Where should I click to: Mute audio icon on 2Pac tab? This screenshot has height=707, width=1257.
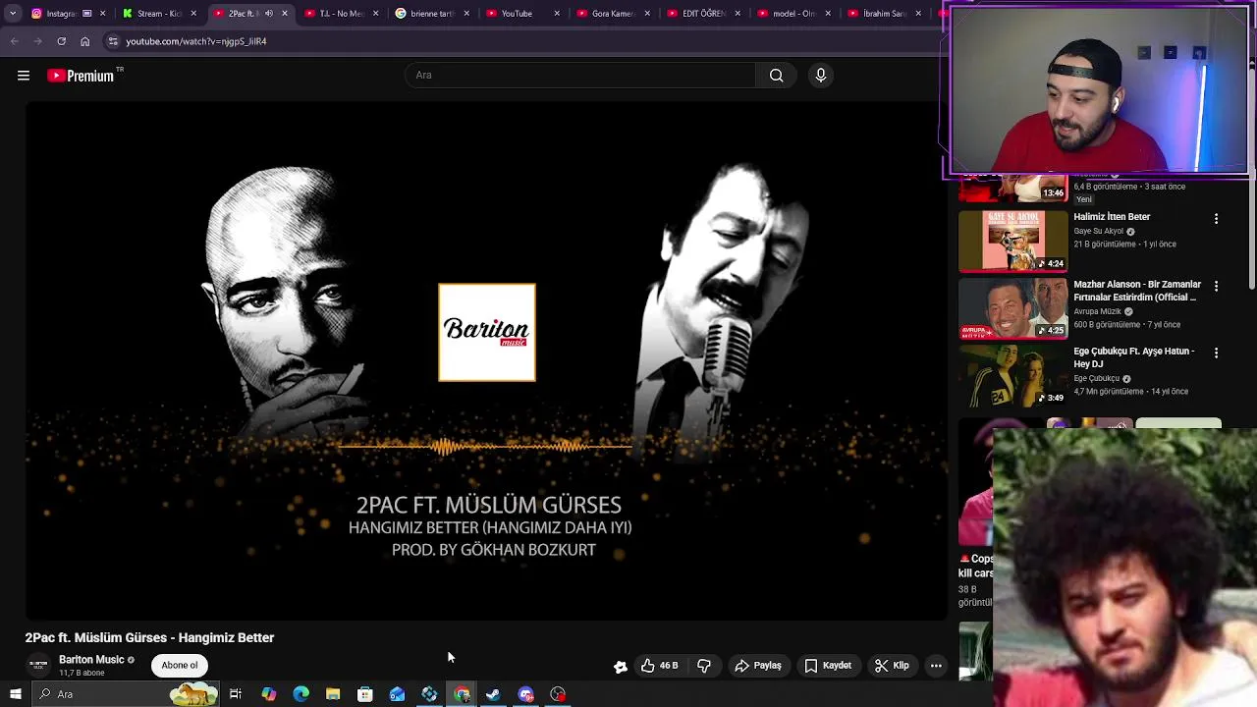click(x=268, y=14)
